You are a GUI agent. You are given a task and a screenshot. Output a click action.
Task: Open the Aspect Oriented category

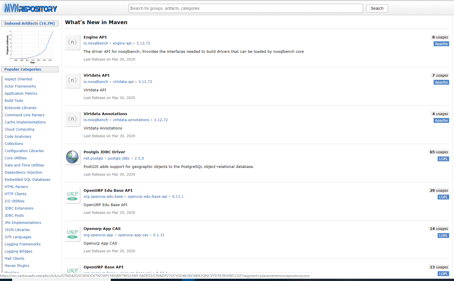[18, 79]
